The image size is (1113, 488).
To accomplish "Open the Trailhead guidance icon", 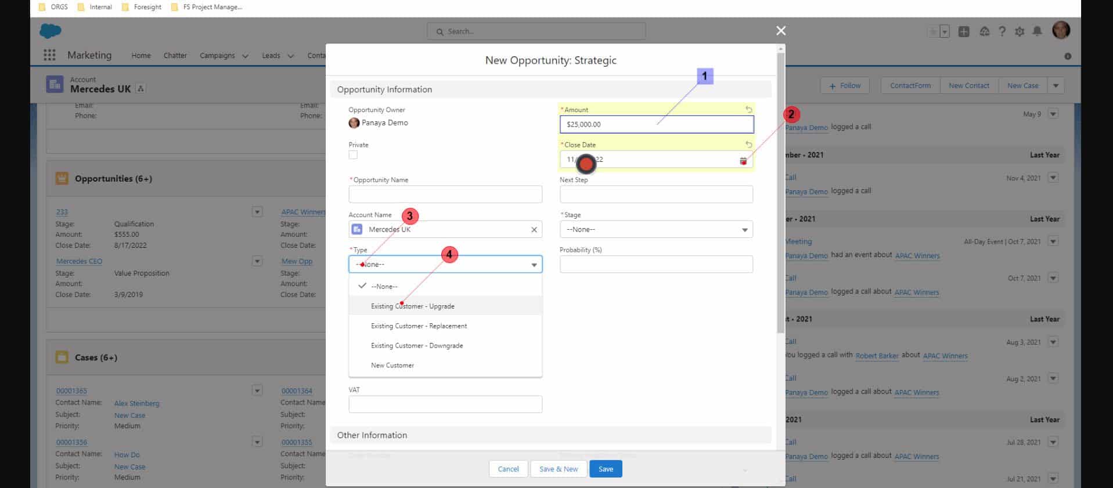I will coord(984,32).
